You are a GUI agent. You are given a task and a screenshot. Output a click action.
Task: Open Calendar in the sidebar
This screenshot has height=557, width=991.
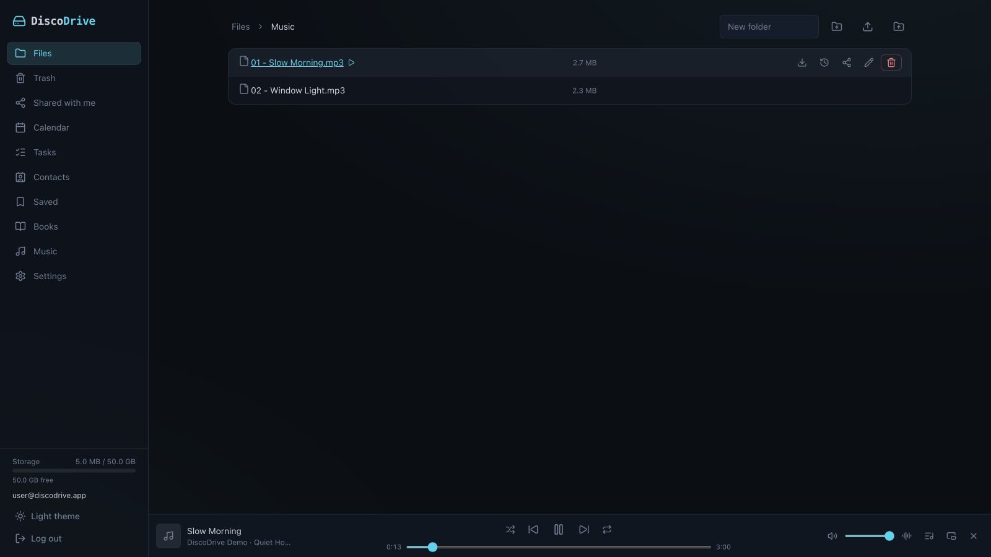click(74, 127)
